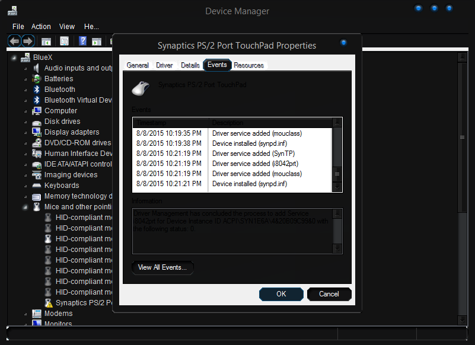Click the blue Help question mark icon
The width and height of the screenshot is (475, 345).
click(83, 41)
